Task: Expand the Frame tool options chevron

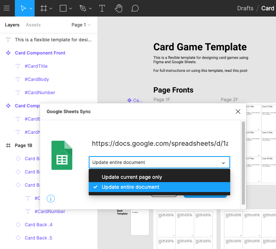Action: pyautogui.click(x=51, y=8)
